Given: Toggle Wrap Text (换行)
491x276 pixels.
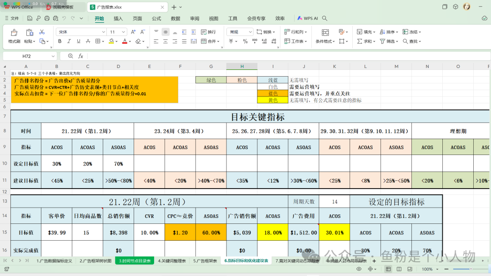Looking at the screenshot, I should 208,32.
